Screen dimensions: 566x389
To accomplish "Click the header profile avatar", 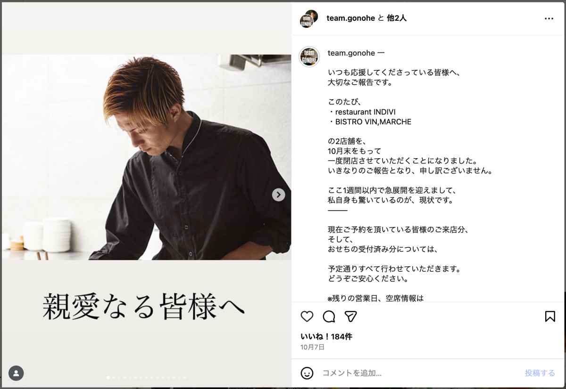I will (x=309, y=18).
